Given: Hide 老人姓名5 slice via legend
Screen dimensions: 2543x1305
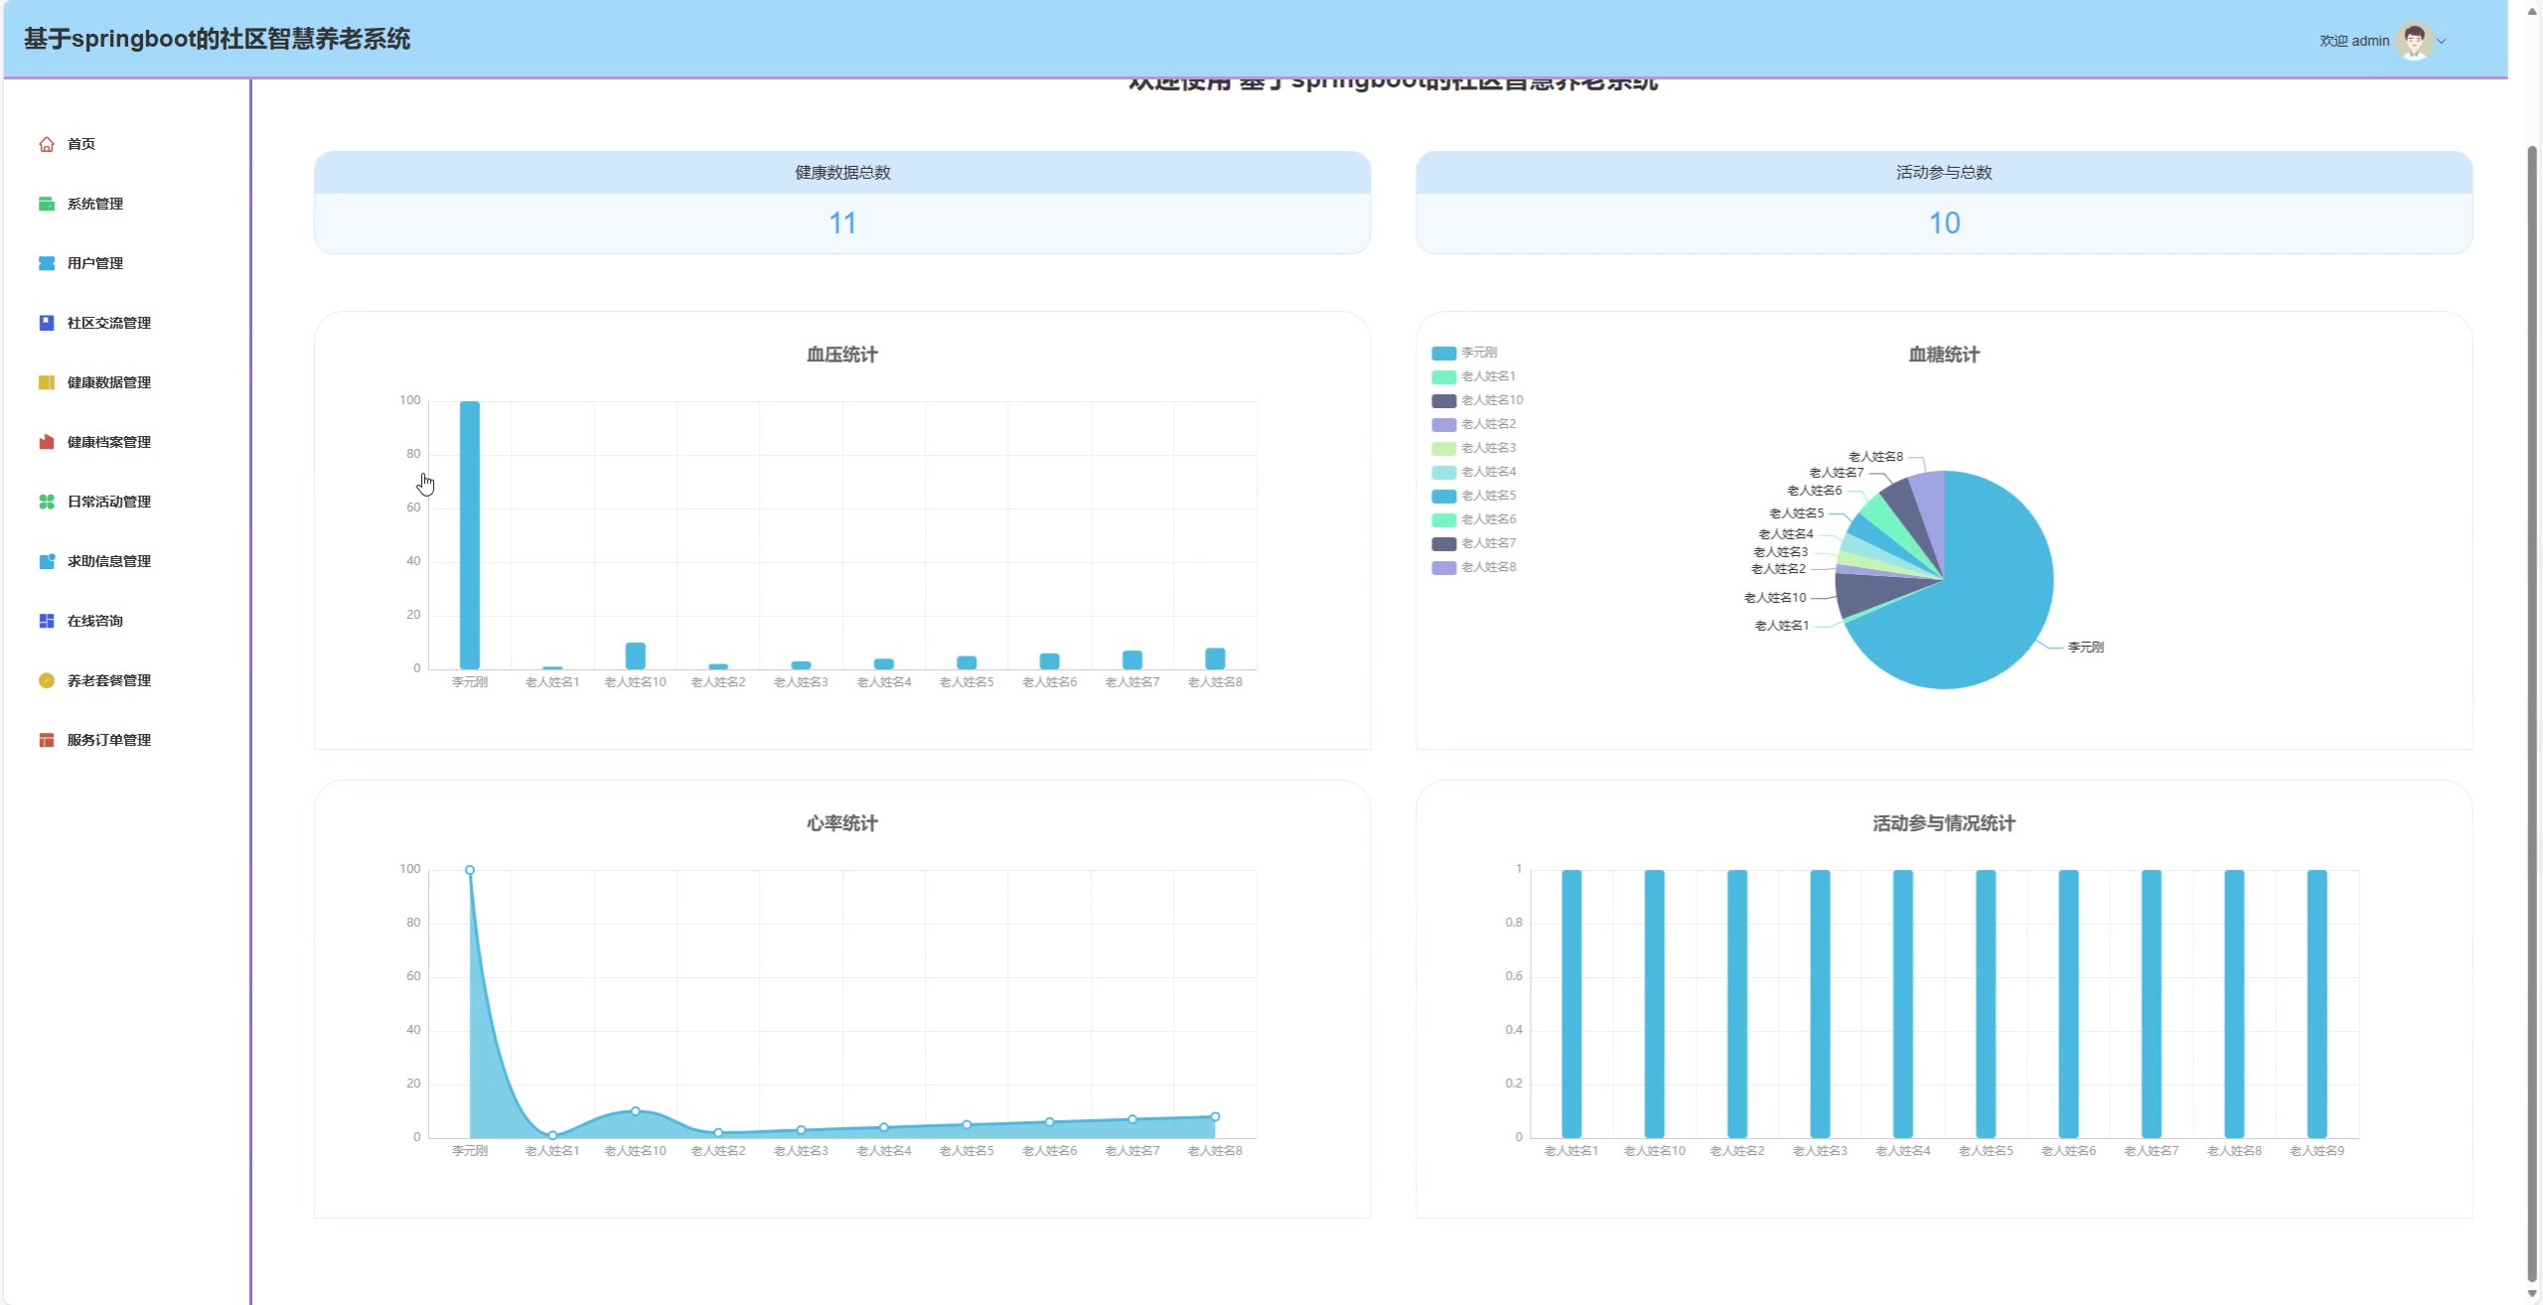Looking at the screenshot, I should coord(1488,496).
